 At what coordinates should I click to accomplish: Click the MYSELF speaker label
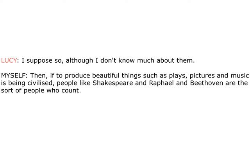pyautogui.click(x=13, y=76)
